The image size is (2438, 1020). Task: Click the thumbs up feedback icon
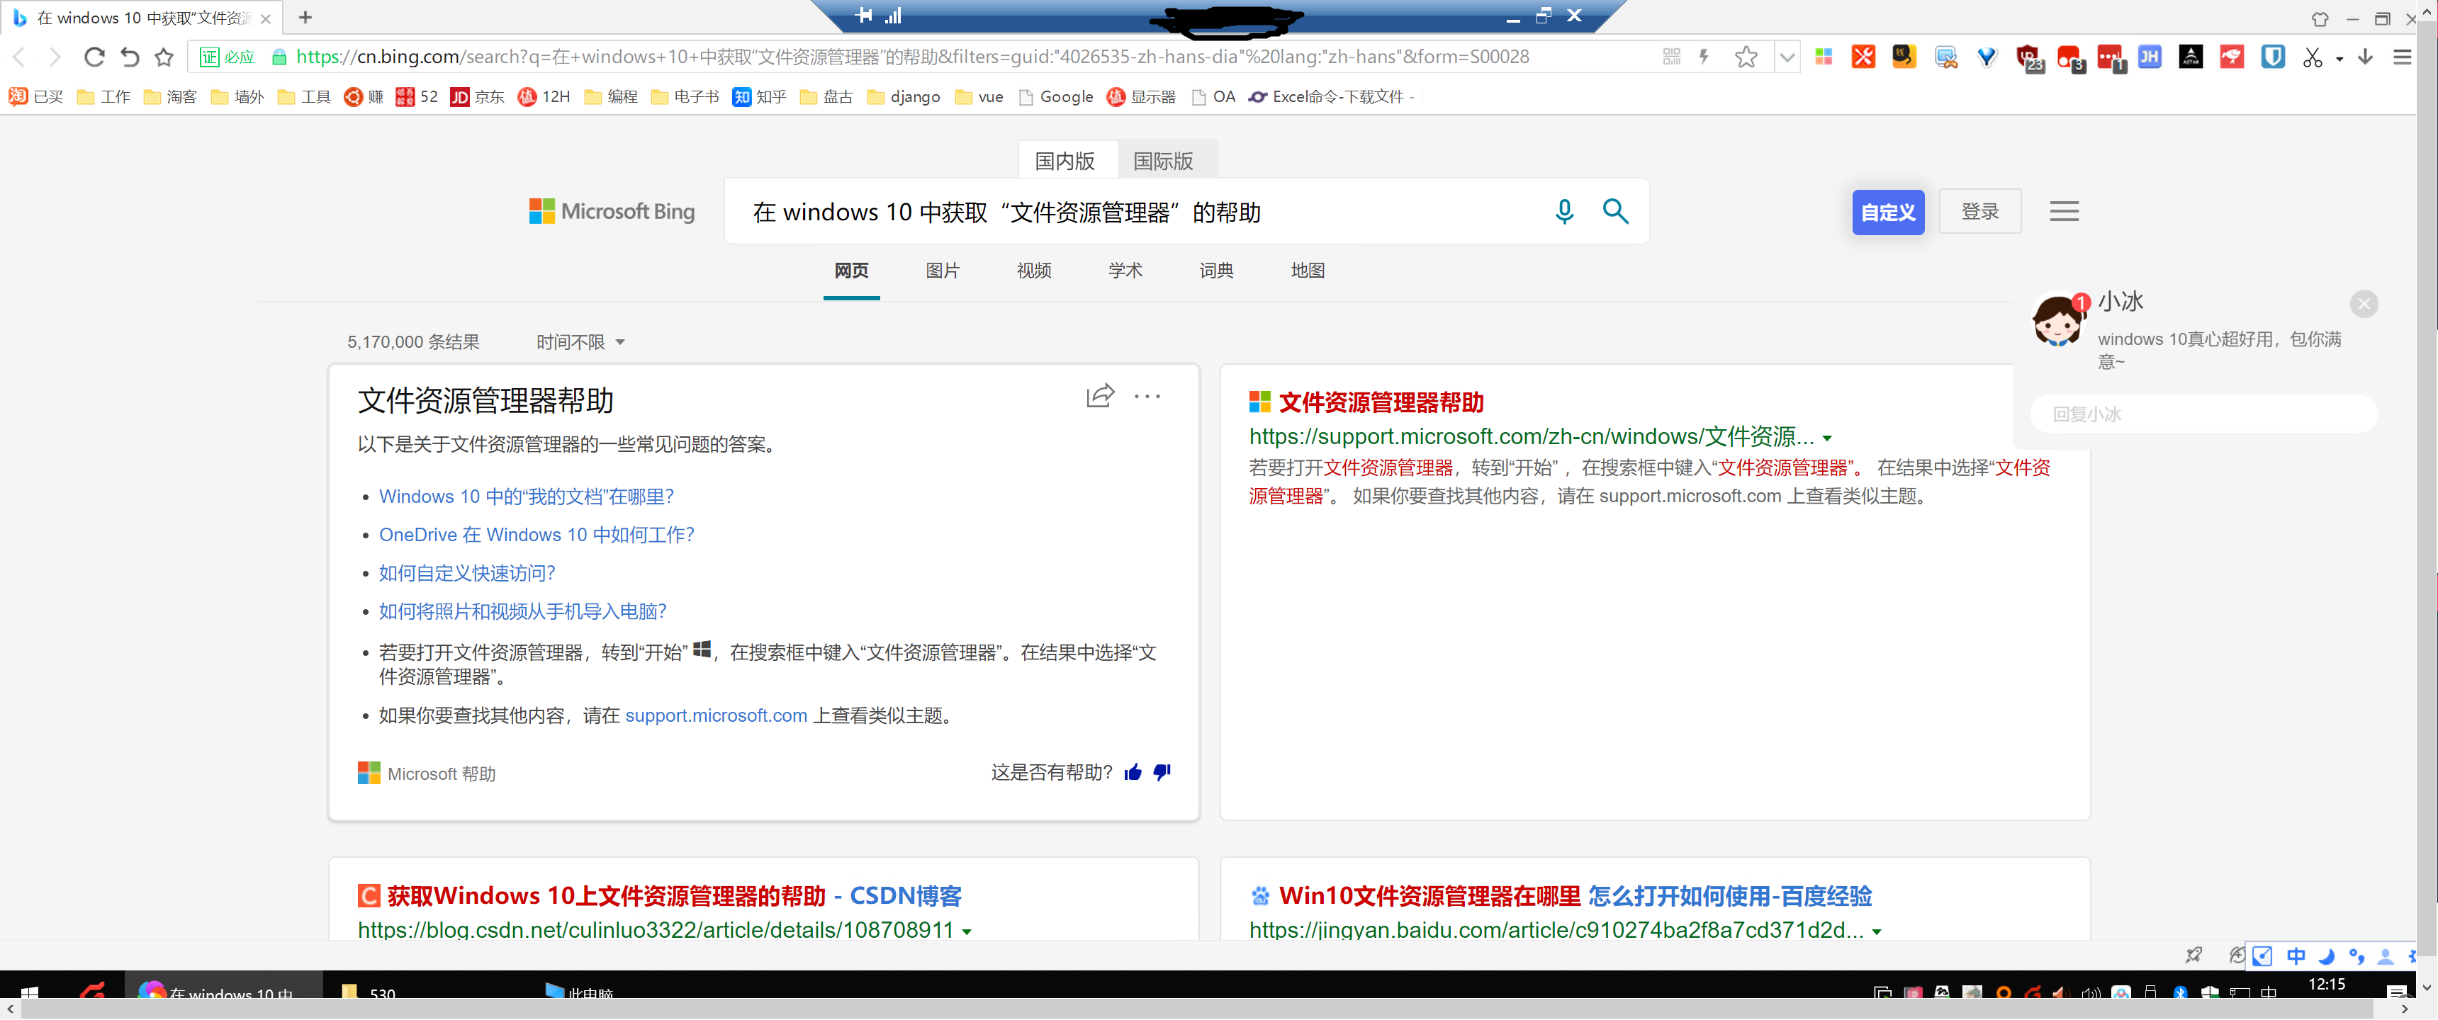pos(1133,773)
